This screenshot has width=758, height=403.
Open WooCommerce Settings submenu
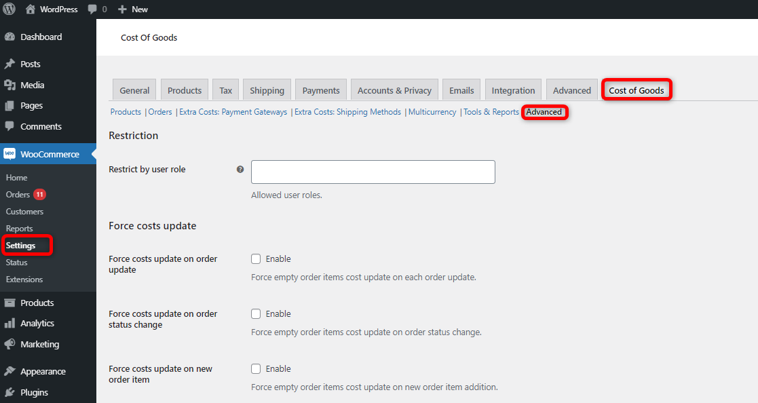[x=21, y=246]
